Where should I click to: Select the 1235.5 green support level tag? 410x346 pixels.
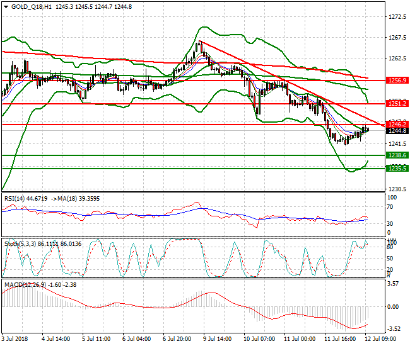pyautogui.click(x=396, y=169)
